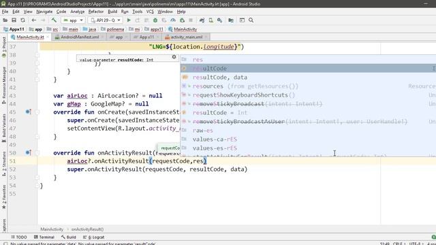Click the Sync/Reload from disk icon
This screenshot has height=245, width=436.
[x=22, y=20]
